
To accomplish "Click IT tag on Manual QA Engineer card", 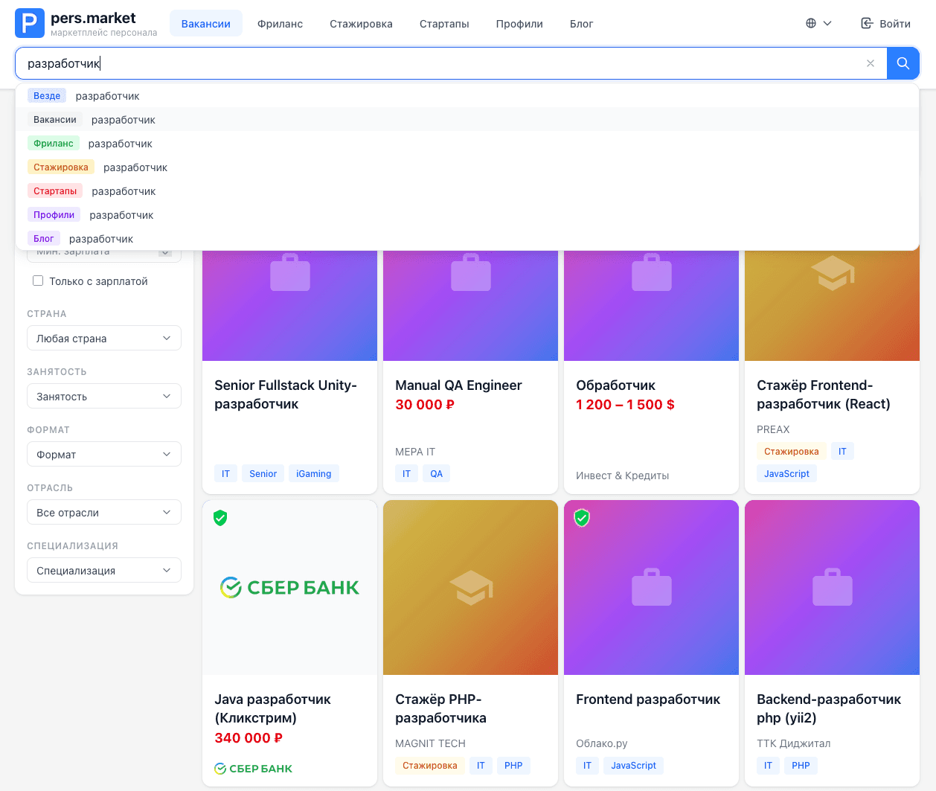I will point(406,473).
